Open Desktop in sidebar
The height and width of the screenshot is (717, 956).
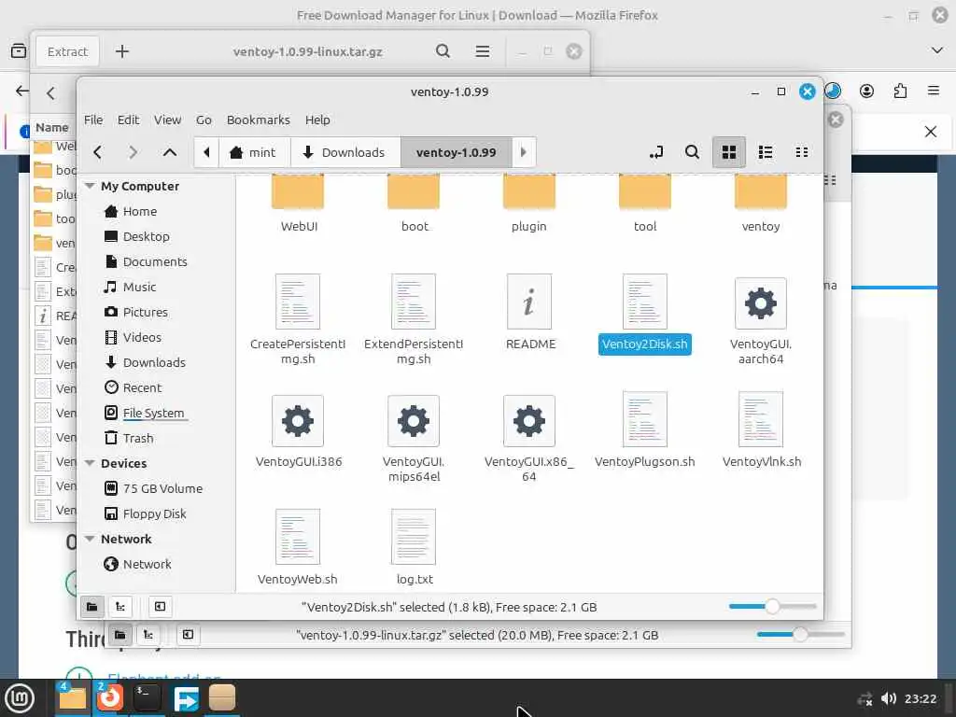pos(147,236)
